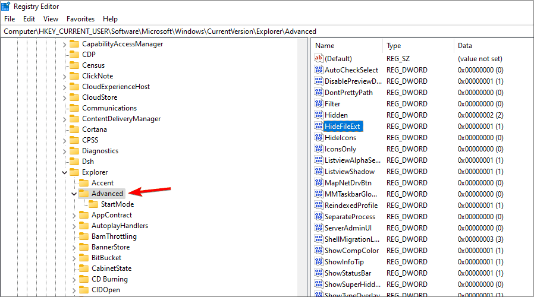534x297 pixels.
Task: Click the ShowInfoTip DWORD icon
Action: point(318,261)
